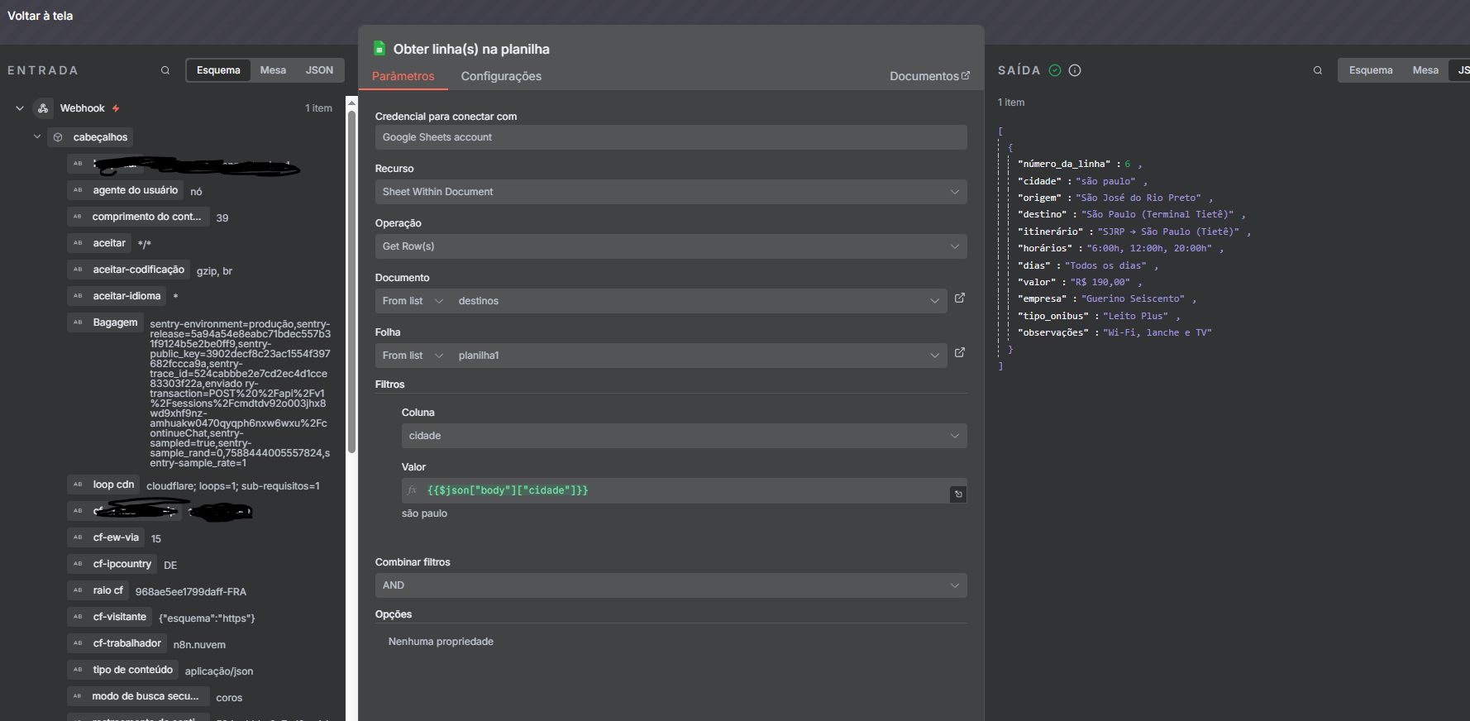Open Folha external link icon
The height and width of the screenshot is (721, 1470).
coord(960,352)
